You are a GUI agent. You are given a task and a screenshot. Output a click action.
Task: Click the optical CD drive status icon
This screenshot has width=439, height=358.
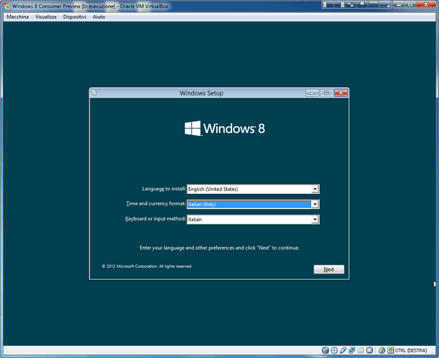coord(334,350)
